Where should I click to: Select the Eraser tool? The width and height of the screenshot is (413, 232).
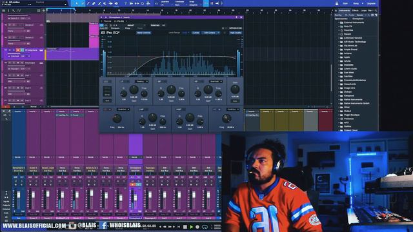pos(94,3)
